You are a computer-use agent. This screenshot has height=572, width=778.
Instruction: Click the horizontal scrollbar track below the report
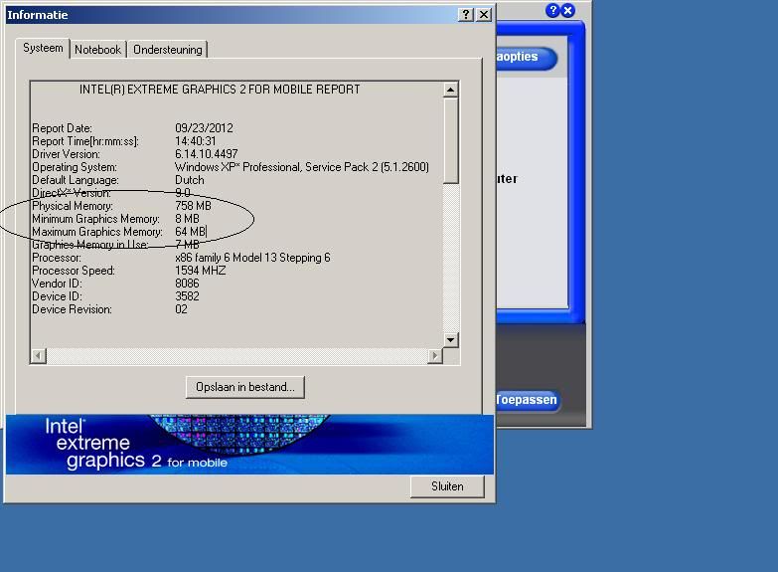coord(235,356)
